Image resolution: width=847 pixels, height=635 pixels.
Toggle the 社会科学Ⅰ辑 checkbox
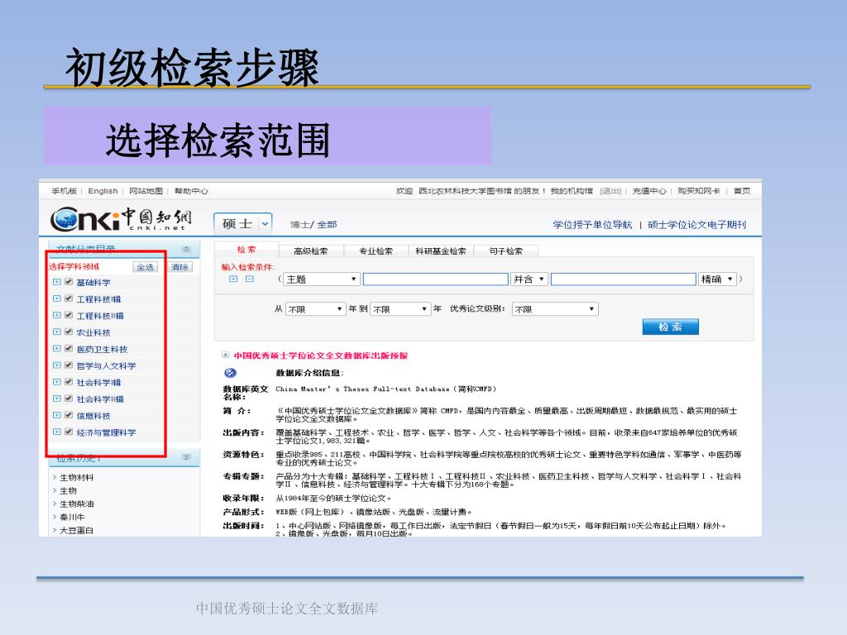69,382
